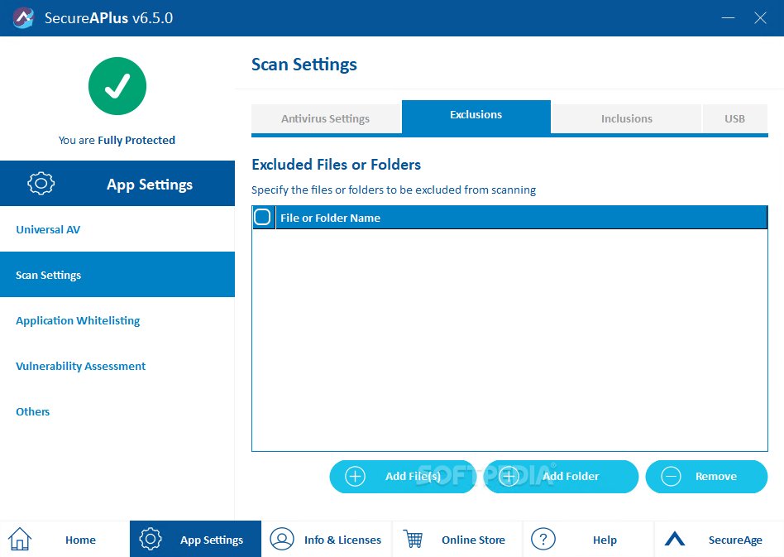Click the SecureAge logo icon
This screenshot has height=557, width=784.
(x=675, y=539)
